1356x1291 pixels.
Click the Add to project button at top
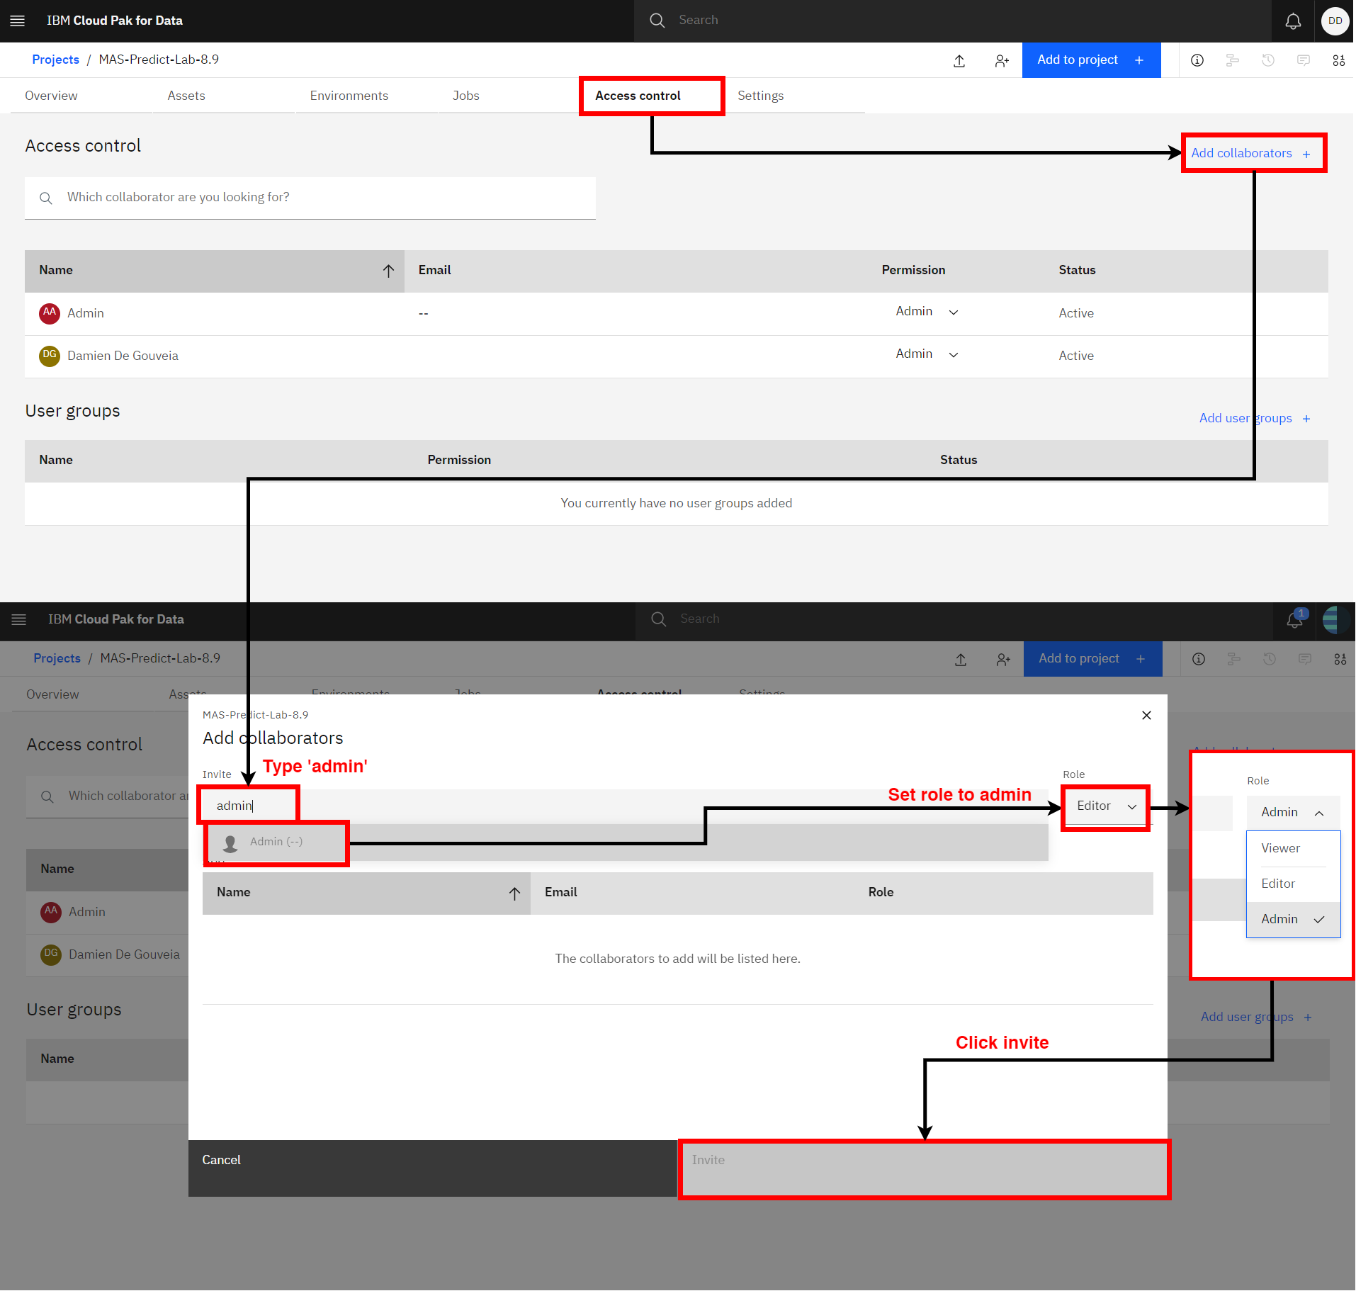tap(1091, 60)
